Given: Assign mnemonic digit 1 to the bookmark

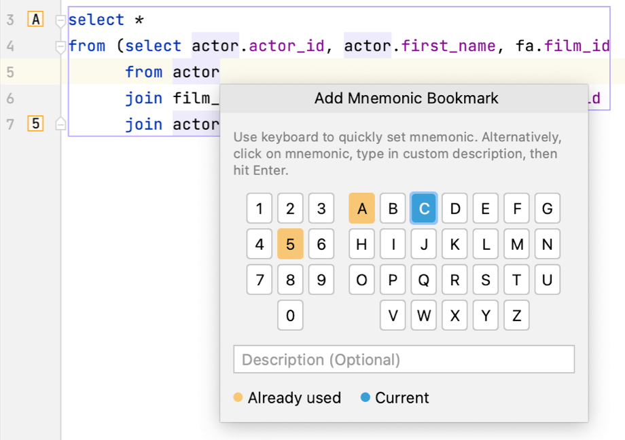Looking at the screenshot, I should [x=259, y=208].
